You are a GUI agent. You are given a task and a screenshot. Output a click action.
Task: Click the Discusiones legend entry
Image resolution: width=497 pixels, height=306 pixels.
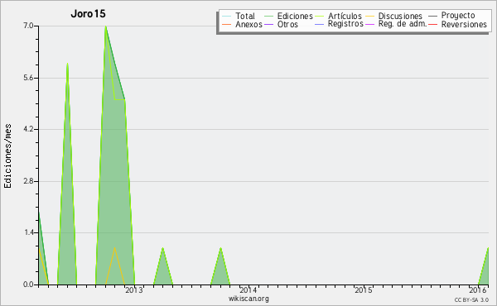(x=393, y=16)
